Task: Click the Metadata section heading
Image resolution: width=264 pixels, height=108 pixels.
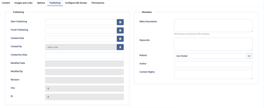Action: click(147, 12)
